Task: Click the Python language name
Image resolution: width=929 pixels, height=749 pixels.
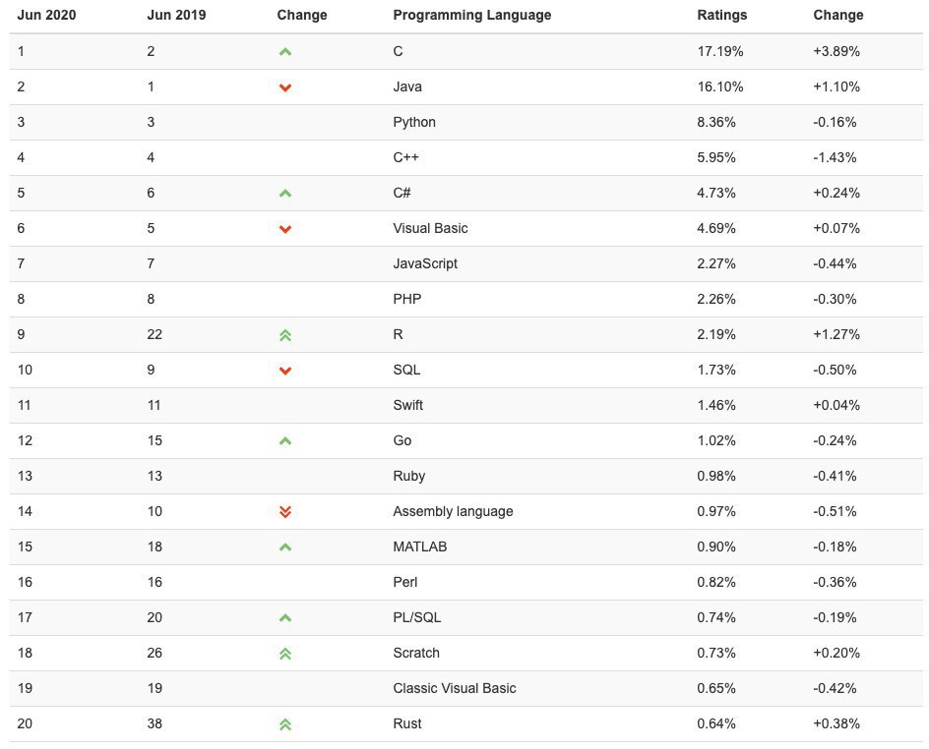Action: [x=413, y=122]
